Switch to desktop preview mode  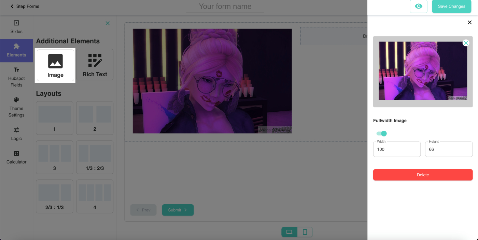(290, 232)
